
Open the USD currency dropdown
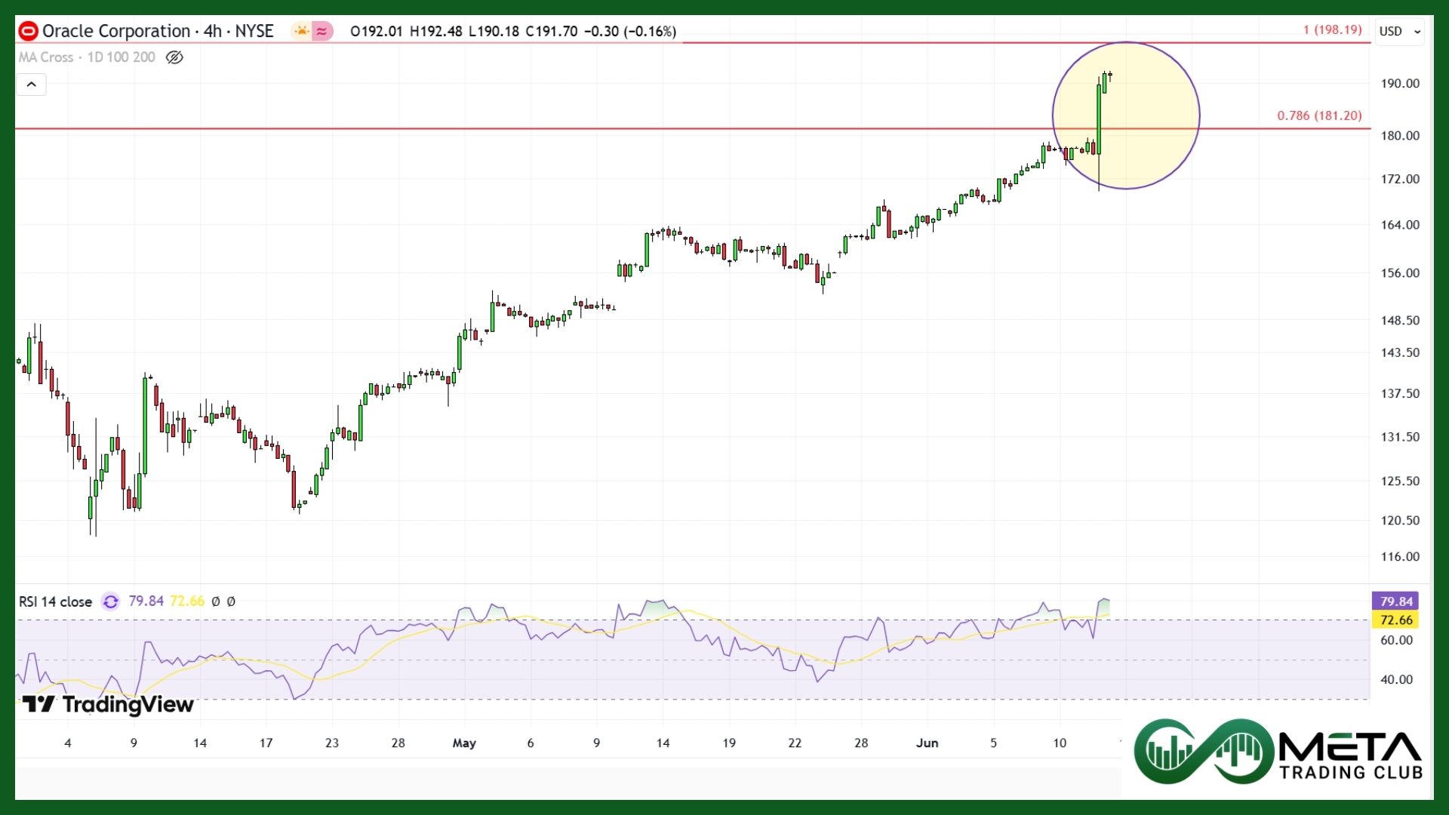pyautogui.click(x=1400, y=31)
